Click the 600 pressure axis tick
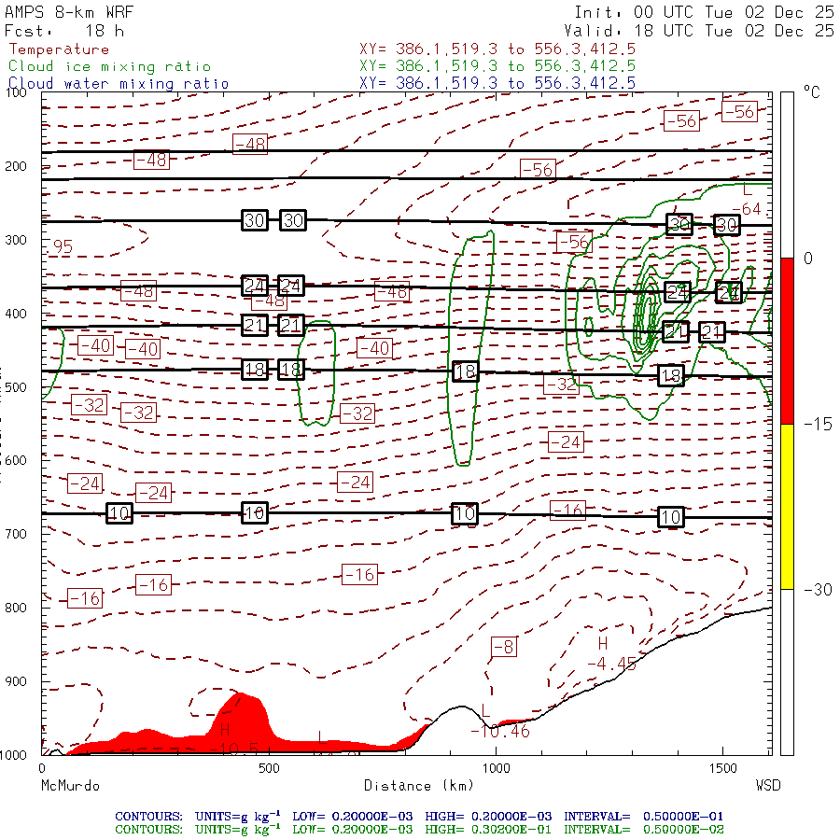Image resolution: width=840 pixels, height=840 pixels. (16, 460)
